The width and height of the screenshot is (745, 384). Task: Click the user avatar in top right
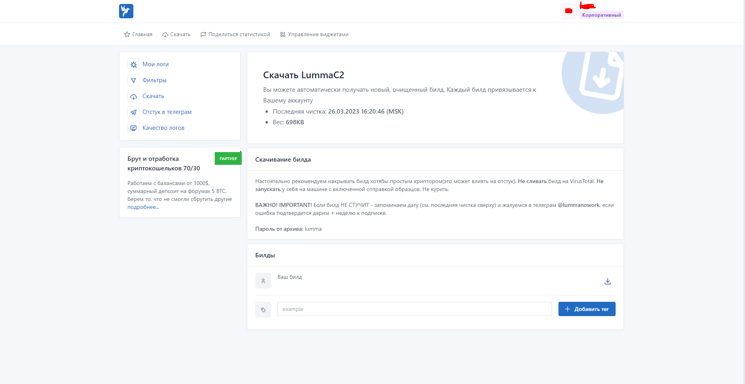click(x=568, y=11)
